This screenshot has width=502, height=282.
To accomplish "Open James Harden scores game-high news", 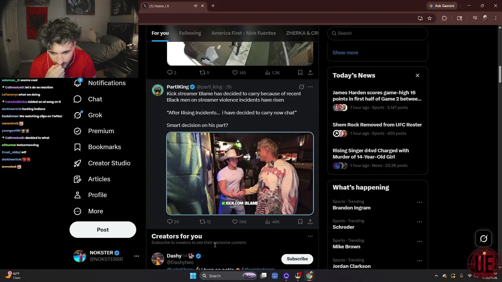I will [x=377, y=100].
